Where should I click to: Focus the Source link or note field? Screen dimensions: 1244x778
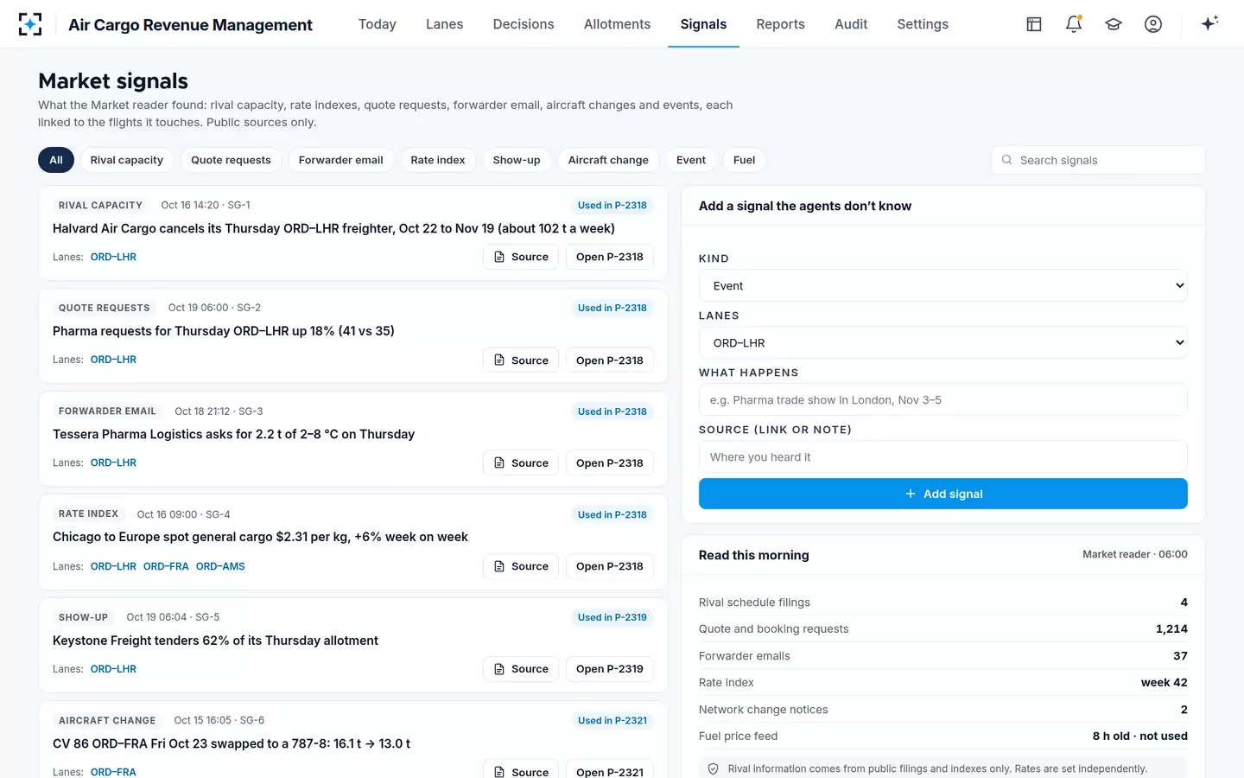[943, 456]
